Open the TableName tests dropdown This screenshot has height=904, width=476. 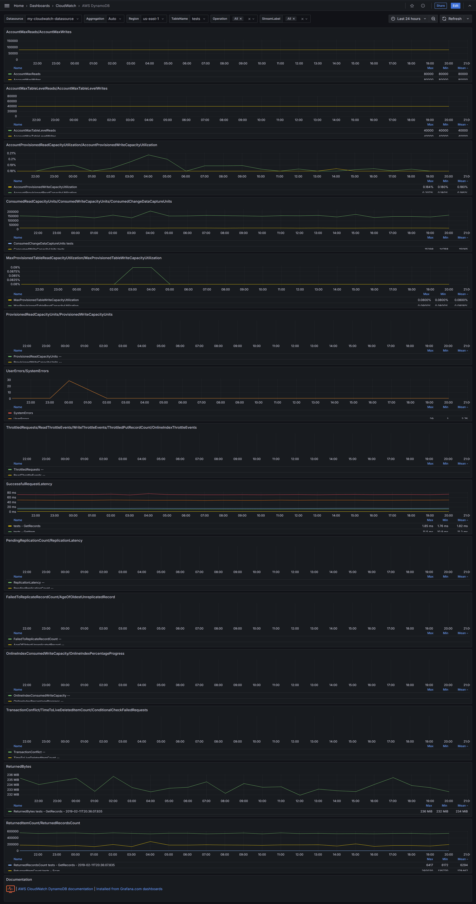click(199, 19)
